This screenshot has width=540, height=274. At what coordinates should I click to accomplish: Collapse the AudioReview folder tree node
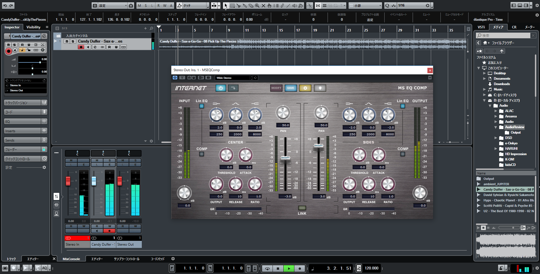(x=496, y=127)
